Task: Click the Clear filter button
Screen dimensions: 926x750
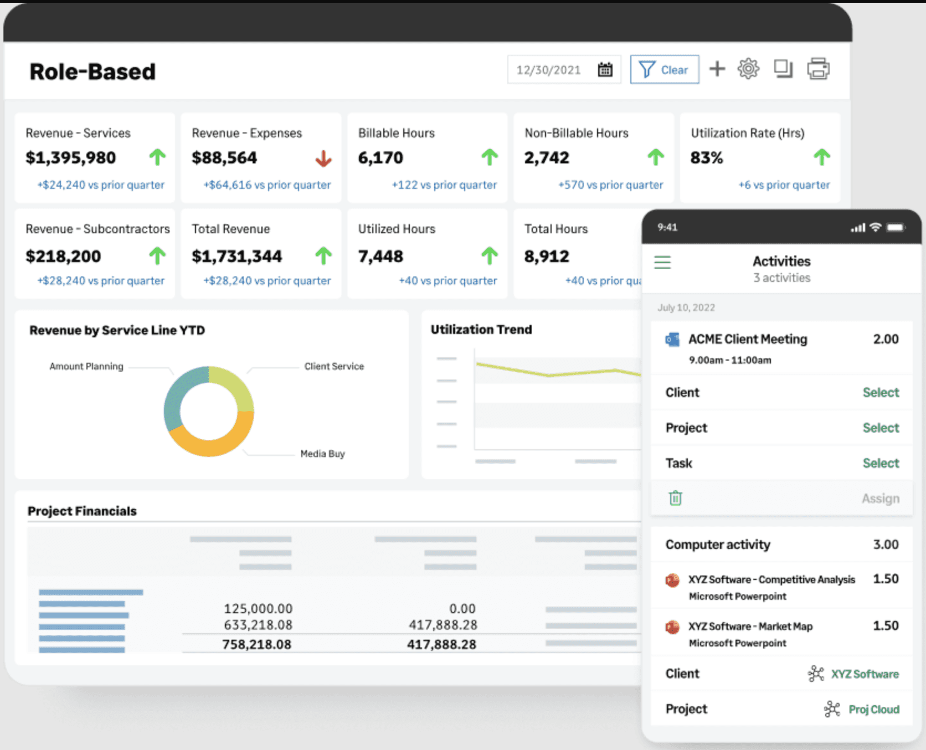Action: click(665, 69)
